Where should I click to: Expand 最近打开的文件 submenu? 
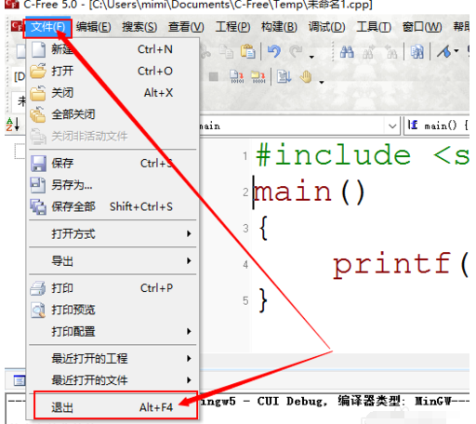tap(112, 380)
